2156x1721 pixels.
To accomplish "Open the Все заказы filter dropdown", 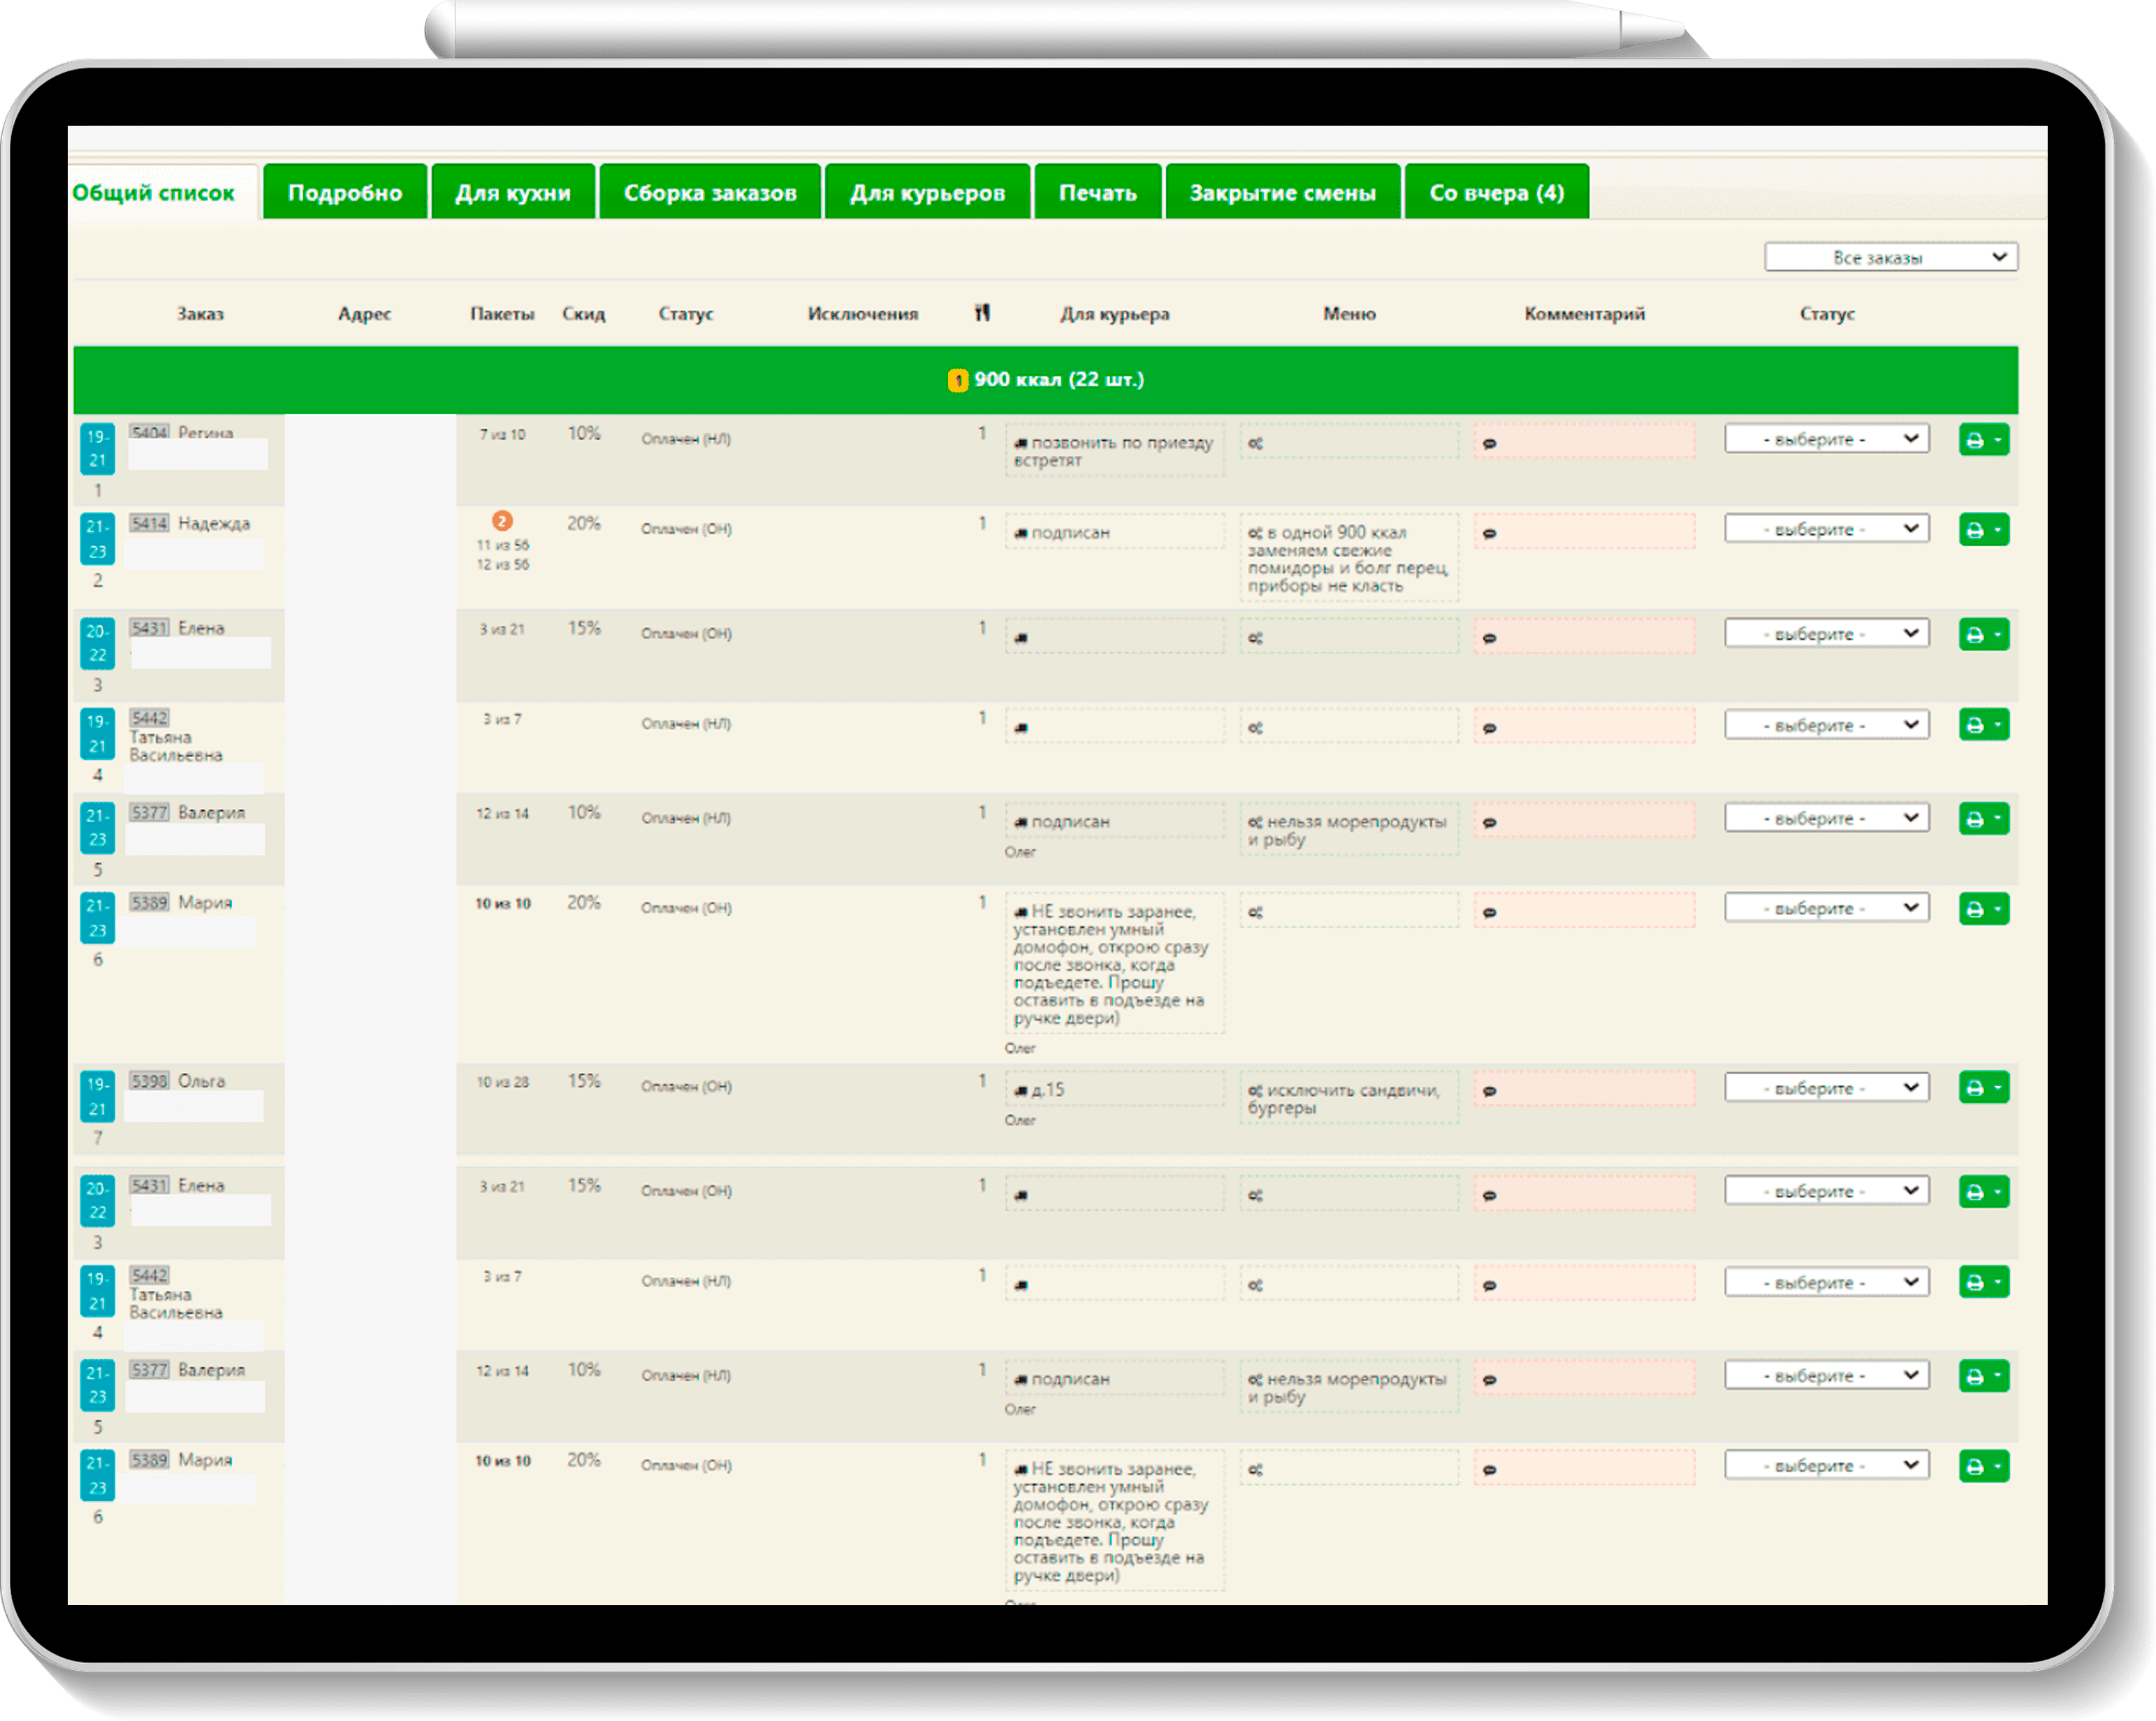I will coord(1890,257).
